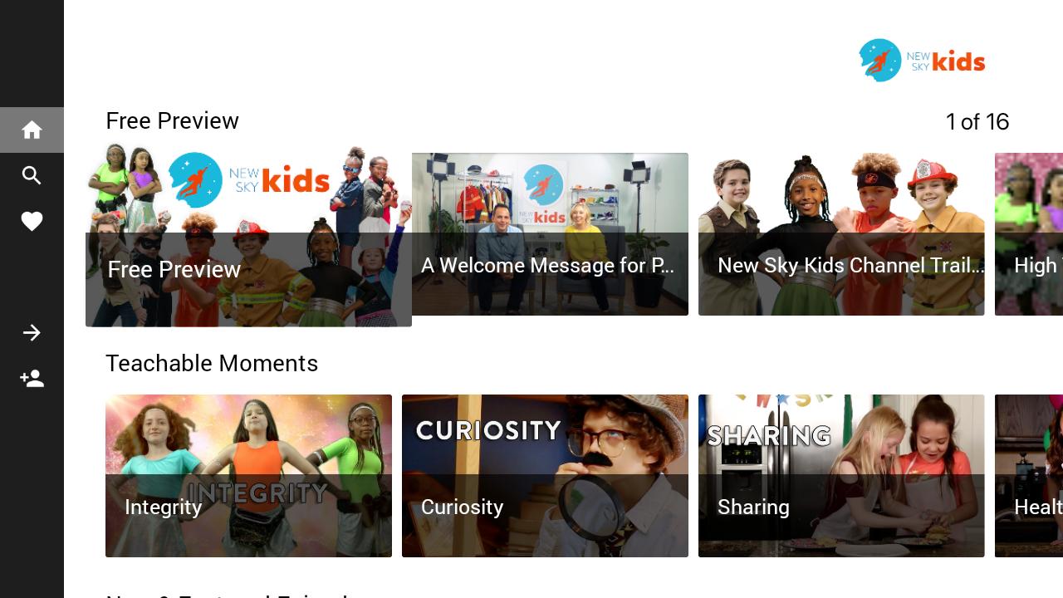The width and height of the screenshot is (1063, 598).
Task: Click the Teachable Moments row heading
Action: point(212,364)
